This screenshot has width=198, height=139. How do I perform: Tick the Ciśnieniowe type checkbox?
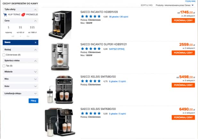pos(4,55)
